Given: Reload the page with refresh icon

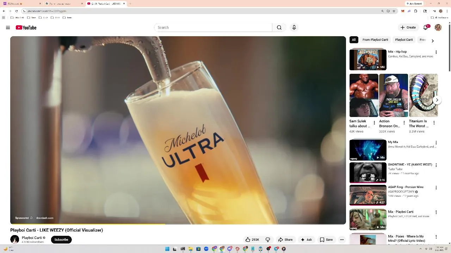Looking at the screenshot, I should (x=16, y=11).
